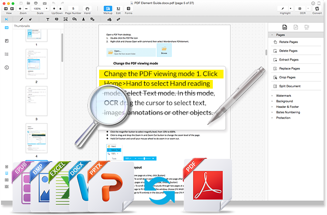The height and width of the screenshot is (215, 327).
Task: Click the email envelope icon
Action: pyautogui.click(x=45, y=3)
